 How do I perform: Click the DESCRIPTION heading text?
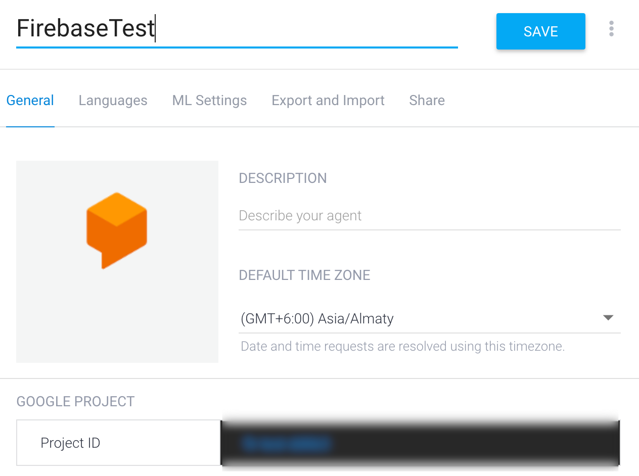[x=283, y=178]
